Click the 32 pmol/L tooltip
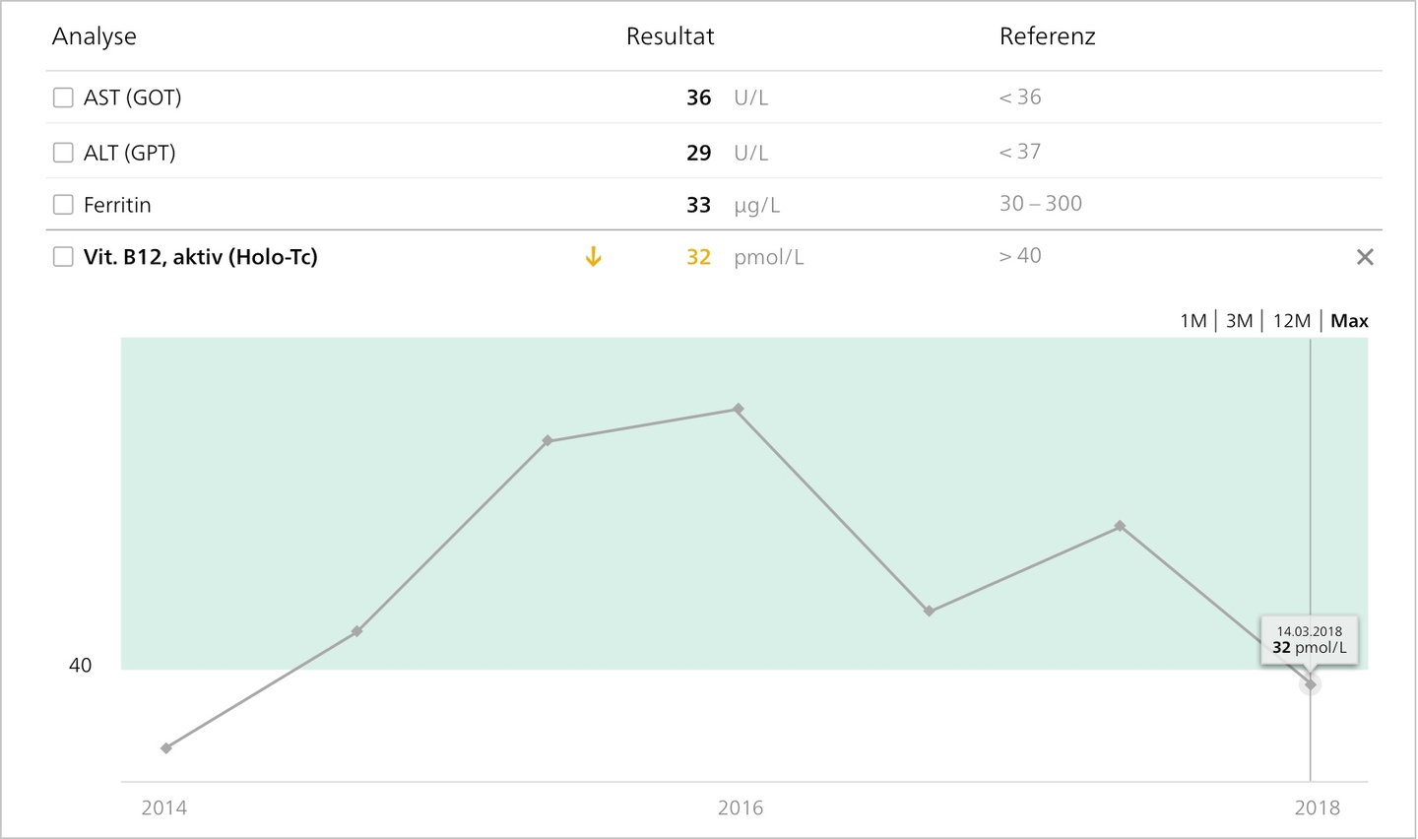1418x839 pixels. pos(1310,640)
